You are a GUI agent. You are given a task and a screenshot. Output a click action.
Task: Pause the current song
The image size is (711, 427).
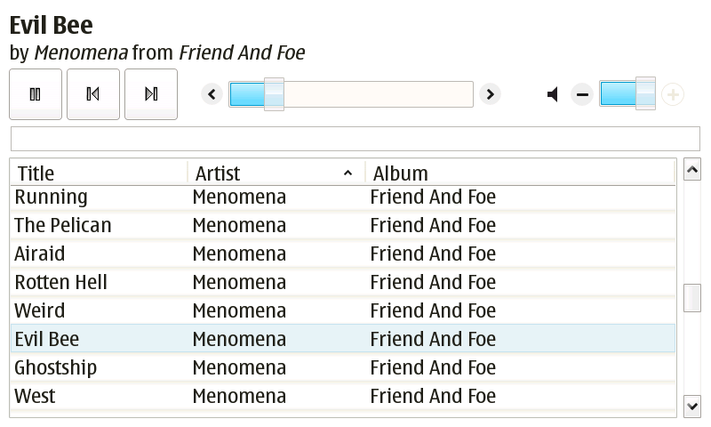(36, 94)
